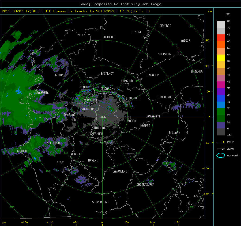
Task: Click the 'km' label in bottom-left corner
Action: click(4, 223)
